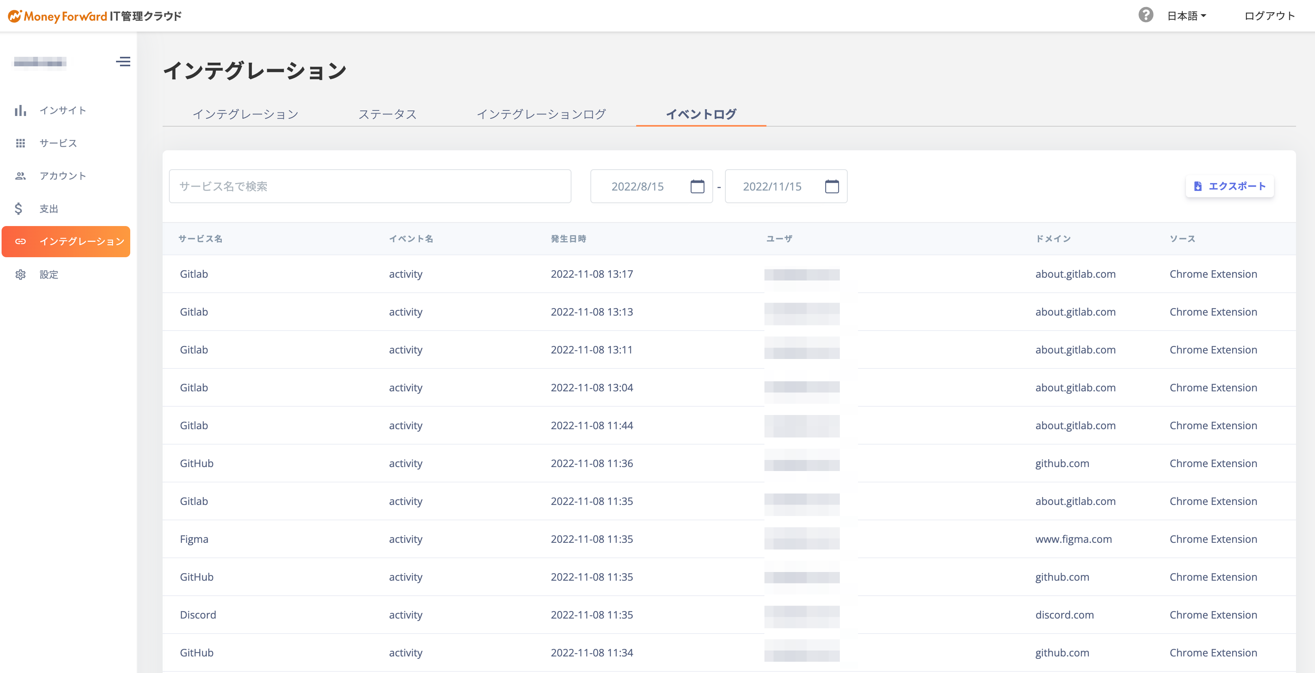Click the Insights bar chart icon

pyautogui.click(x=21, y=110)
